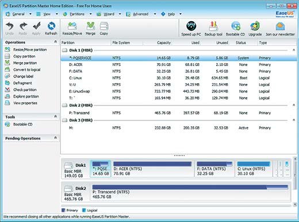The image size is (299, 222).
Task: Select the C: Linux partition row
Action: click(x=179, y=78)
